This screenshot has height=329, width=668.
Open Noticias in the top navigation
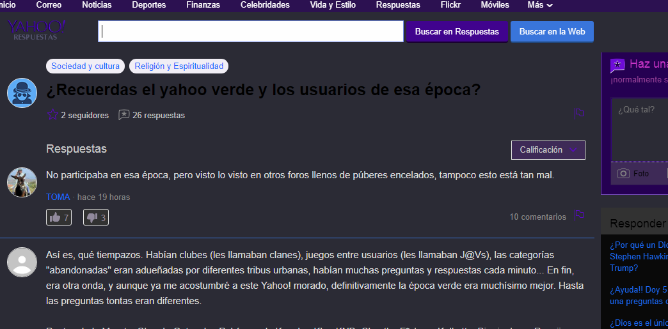coord(97,5)
